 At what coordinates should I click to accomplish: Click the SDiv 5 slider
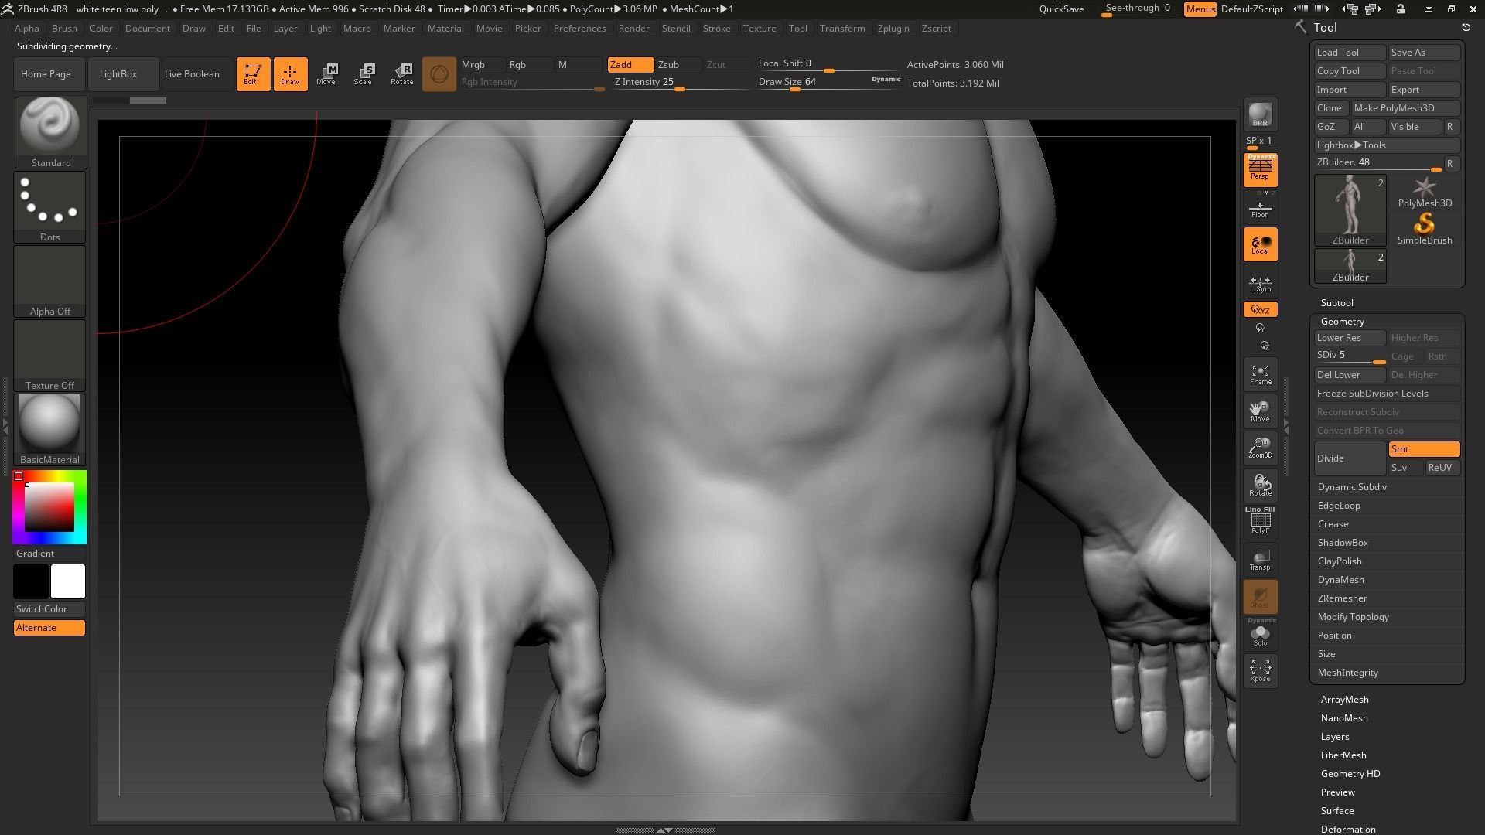click(x=1350, y=356)
